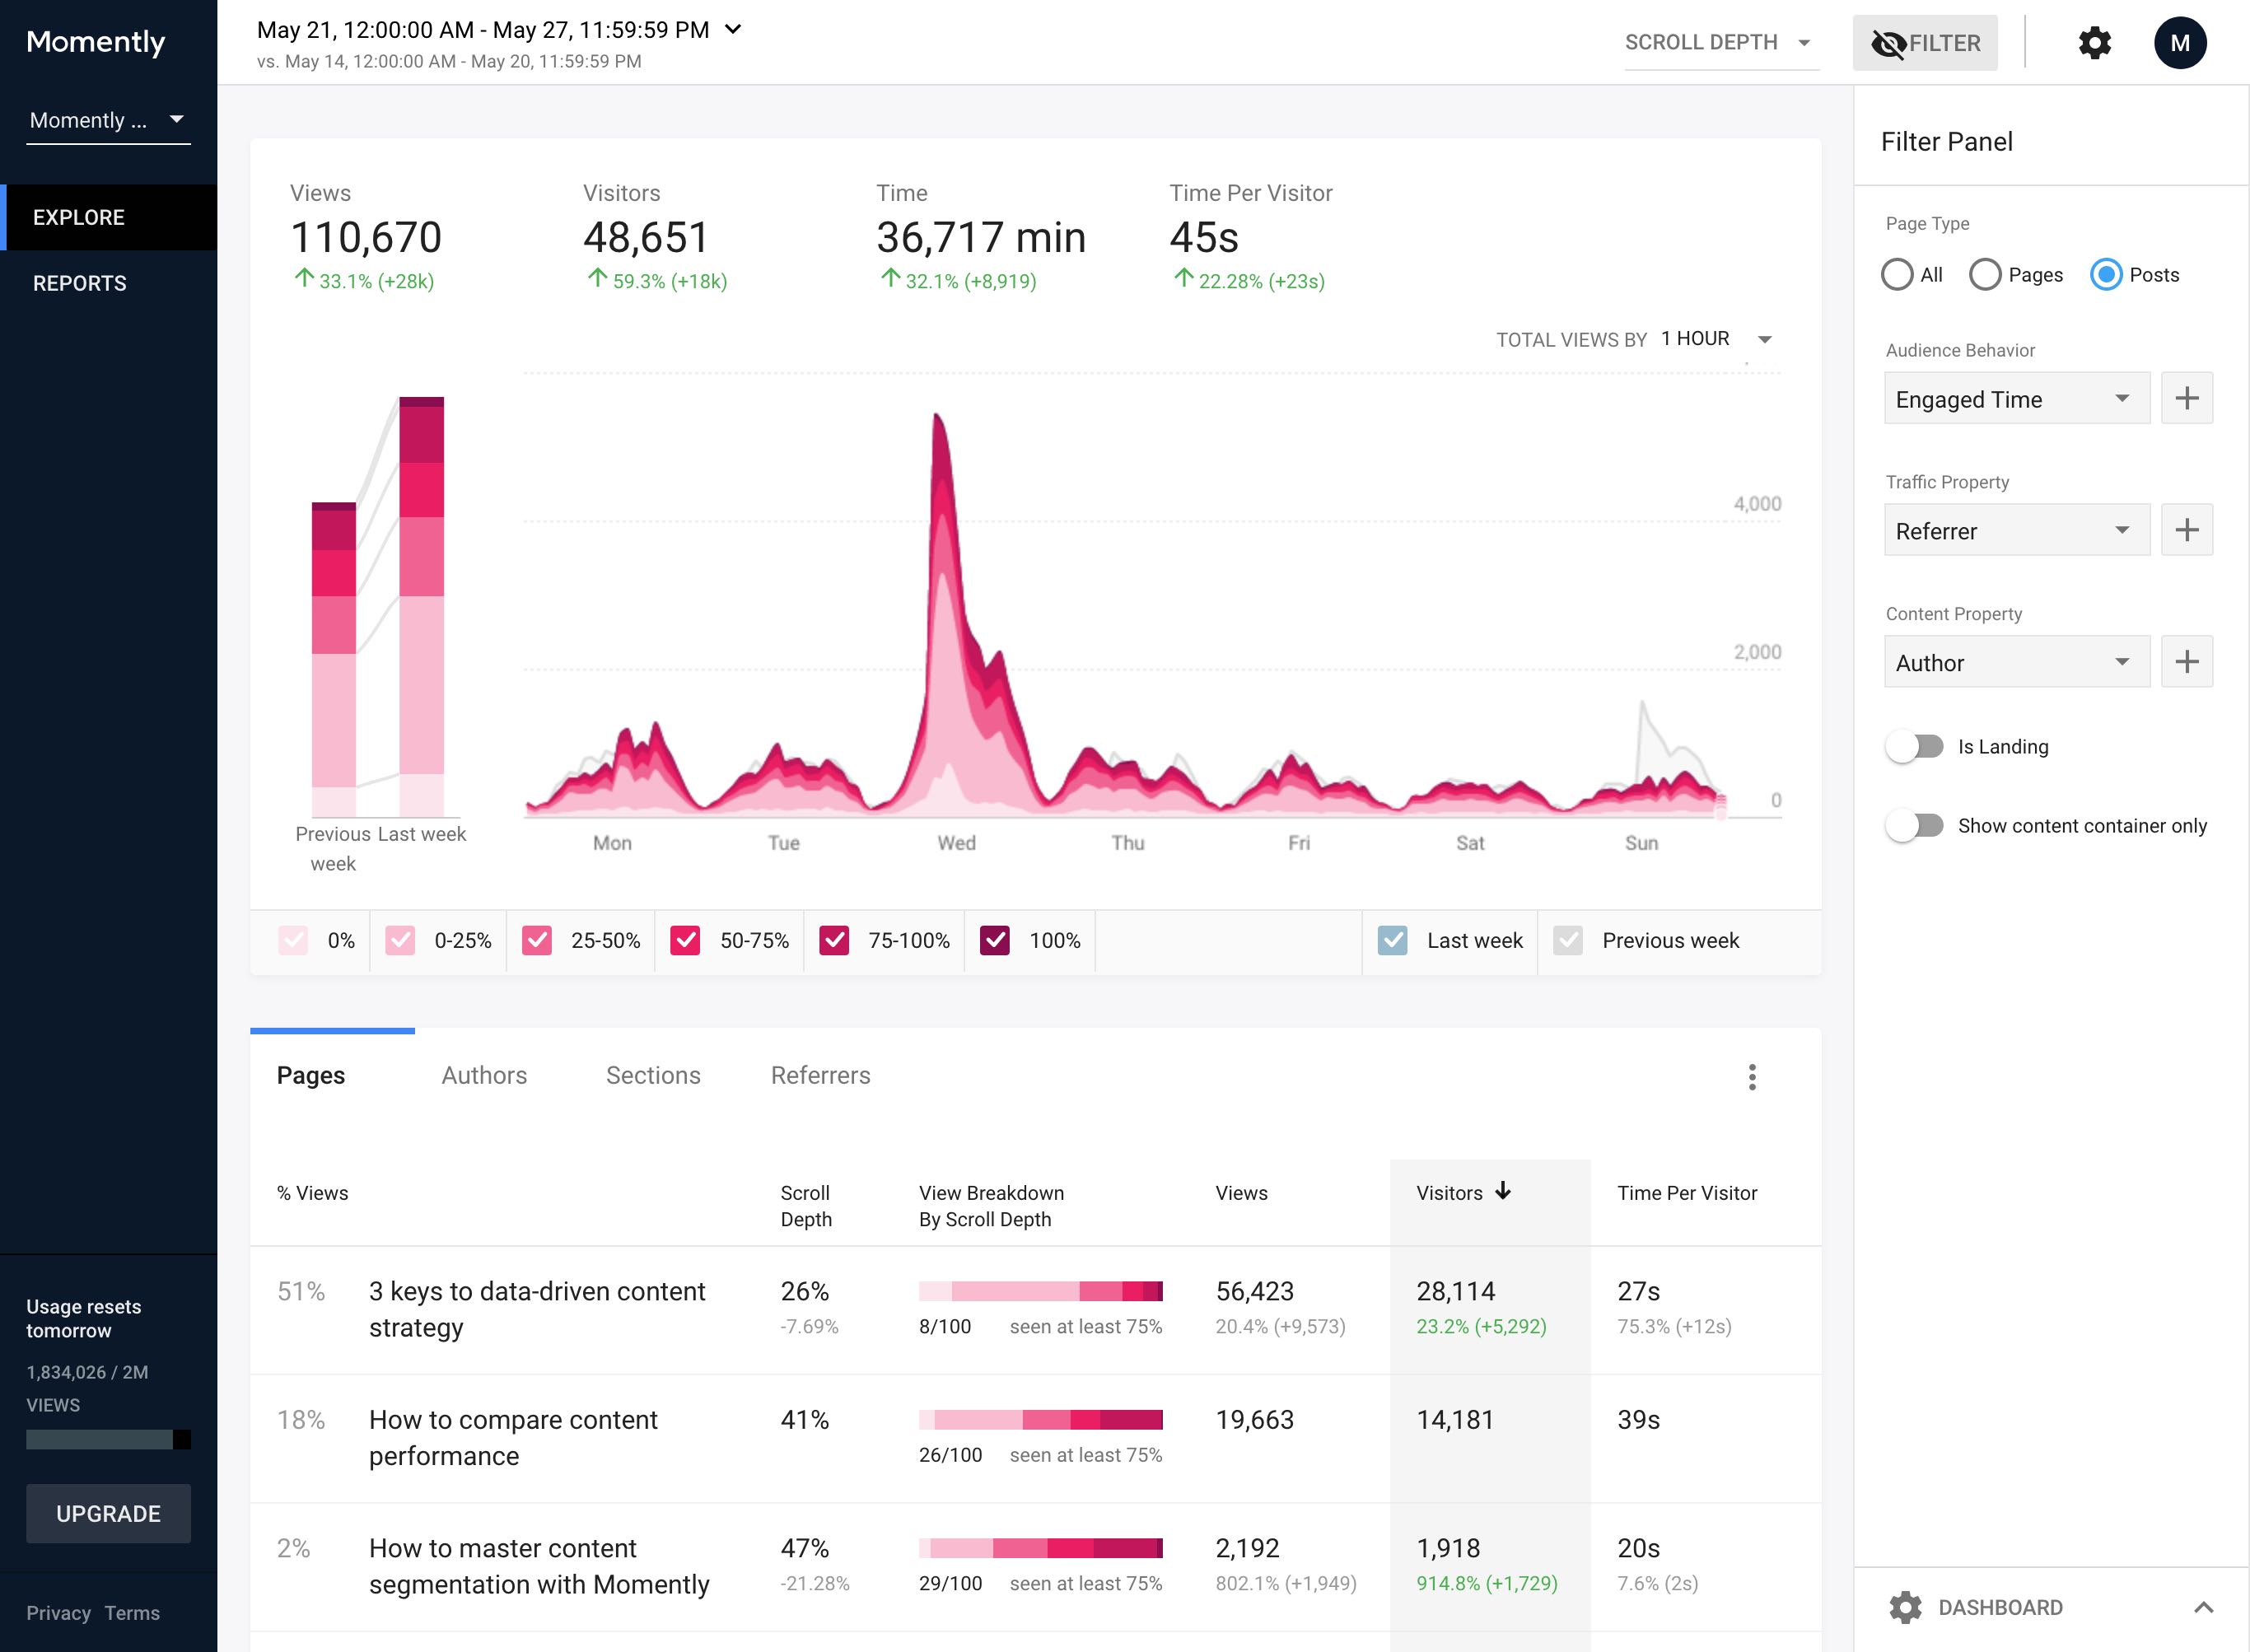The width and height of the screenshot is (2250, 1652).
Task: Click the Upgrade button
Action: tap(108, 1513)
